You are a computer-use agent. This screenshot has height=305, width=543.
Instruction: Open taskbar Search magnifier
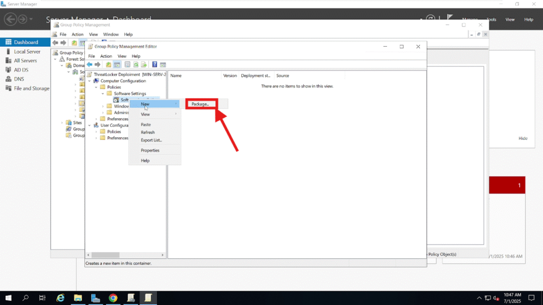(x=25, y=298)
